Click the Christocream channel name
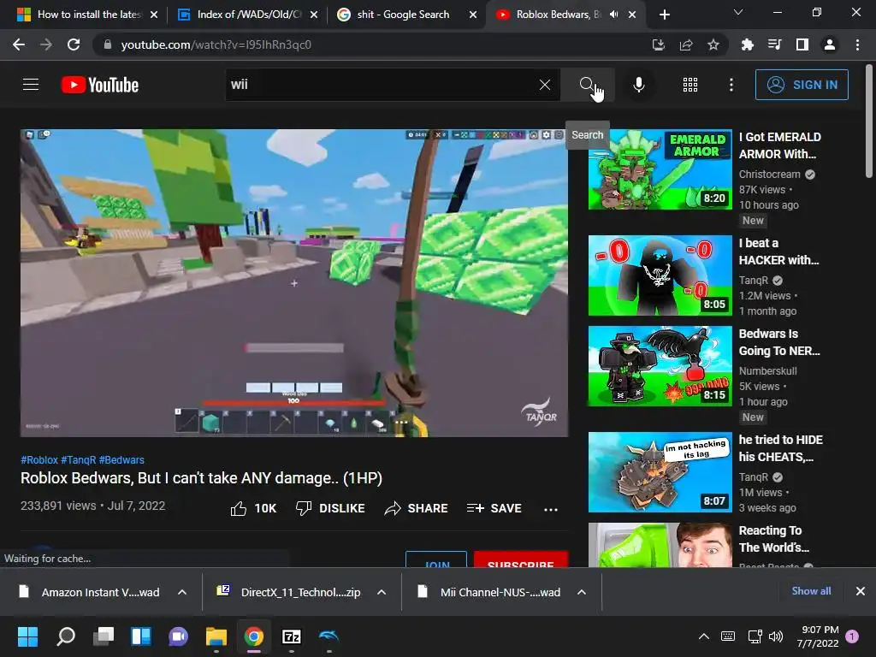The height and width of the screenshot is (657, 876). tap(769, 175)
